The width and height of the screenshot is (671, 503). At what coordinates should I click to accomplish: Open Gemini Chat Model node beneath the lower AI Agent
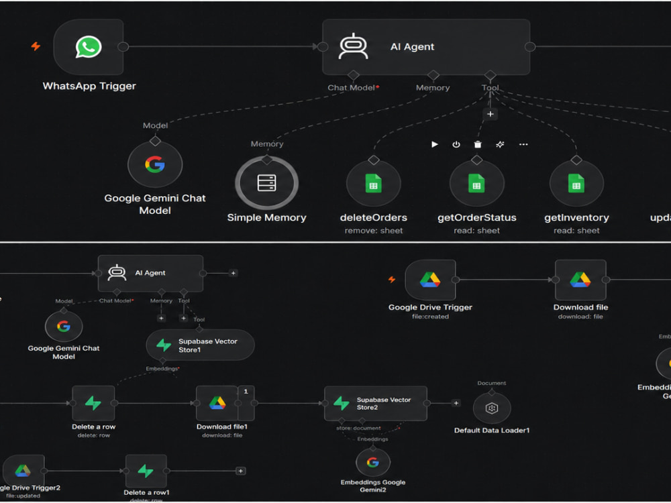point(64,327)
